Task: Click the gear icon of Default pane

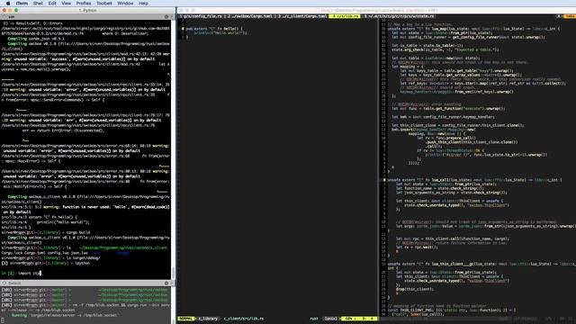Action: tap(166, 283)
